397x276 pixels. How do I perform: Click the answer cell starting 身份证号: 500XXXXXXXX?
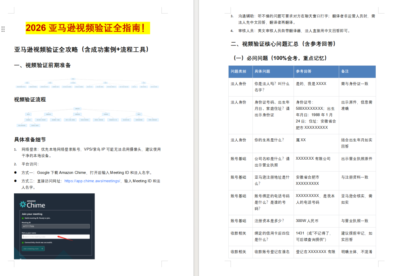316,115
